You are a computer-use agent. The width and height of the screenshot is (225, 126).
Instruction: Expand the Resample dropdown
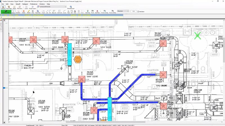(x=123, y=11)
